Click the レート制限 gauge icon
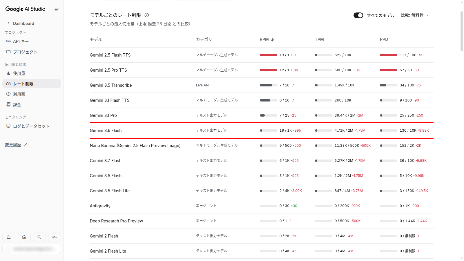The width and height of the screenshot is (464, 261). point(8,84)
